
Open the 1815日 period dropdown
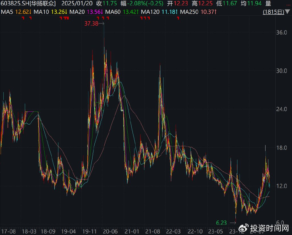[276, 12]
